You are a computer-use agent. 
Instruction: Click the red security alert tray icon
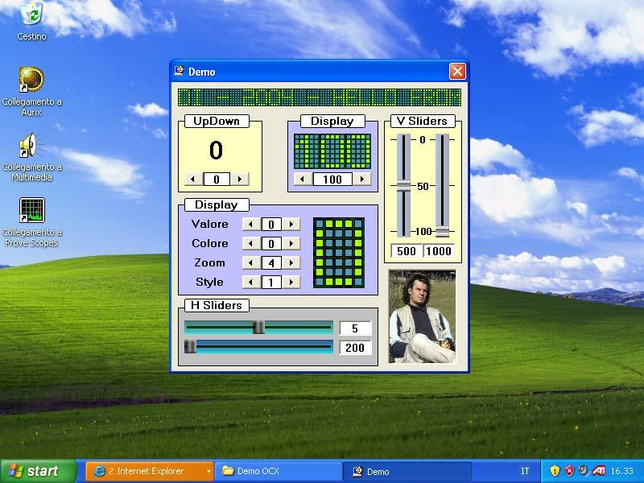tap(569, 471)
